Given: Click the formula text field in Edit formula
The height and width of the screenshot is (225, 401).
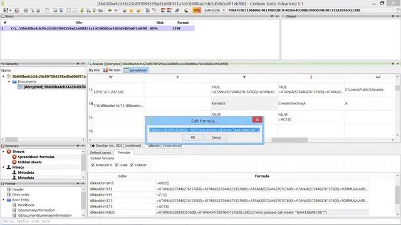Looking at the screenshot, I should [204, 130].
